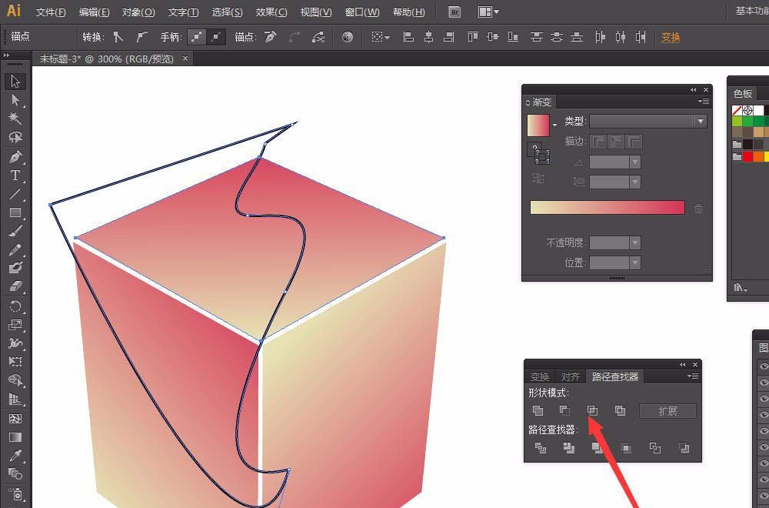
Task: Pick the Magic Wand tool
Action: tap(15, 119)
